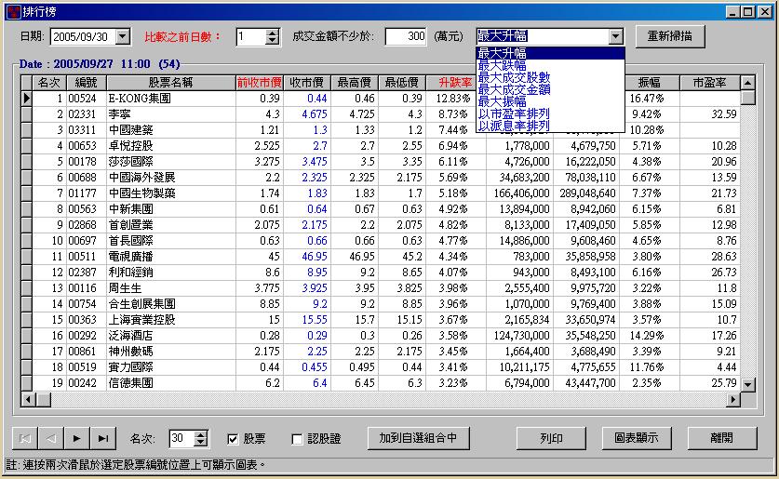Enable the 認股證 checkbox

point(297,439)
